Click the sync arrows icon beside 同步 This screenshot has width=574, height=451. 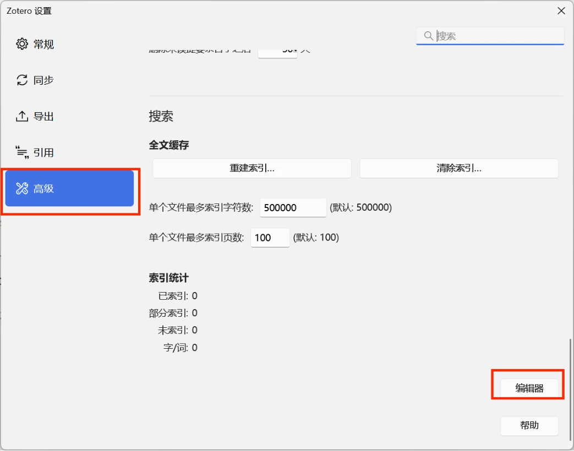pos(22,80)
